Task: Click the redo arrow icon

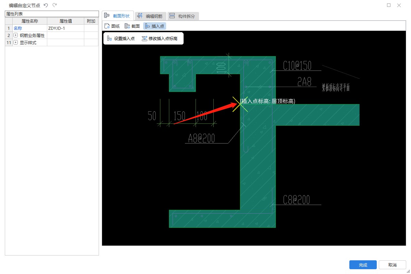Action: point(54,5)
